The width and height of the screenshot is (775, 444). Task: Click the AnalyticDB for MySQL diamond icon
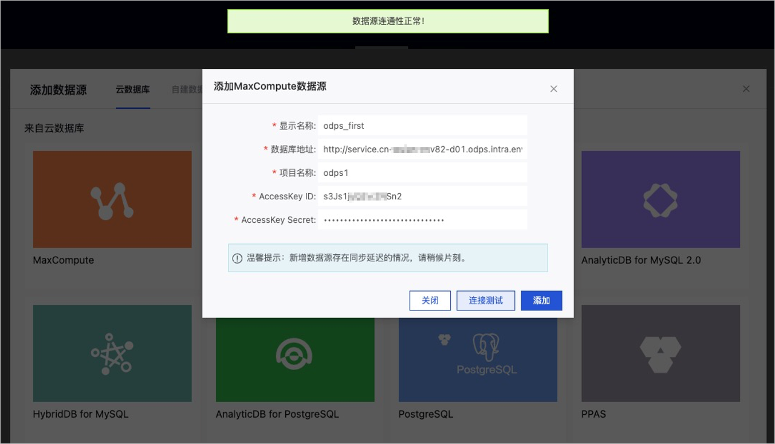tap(660, 200)
